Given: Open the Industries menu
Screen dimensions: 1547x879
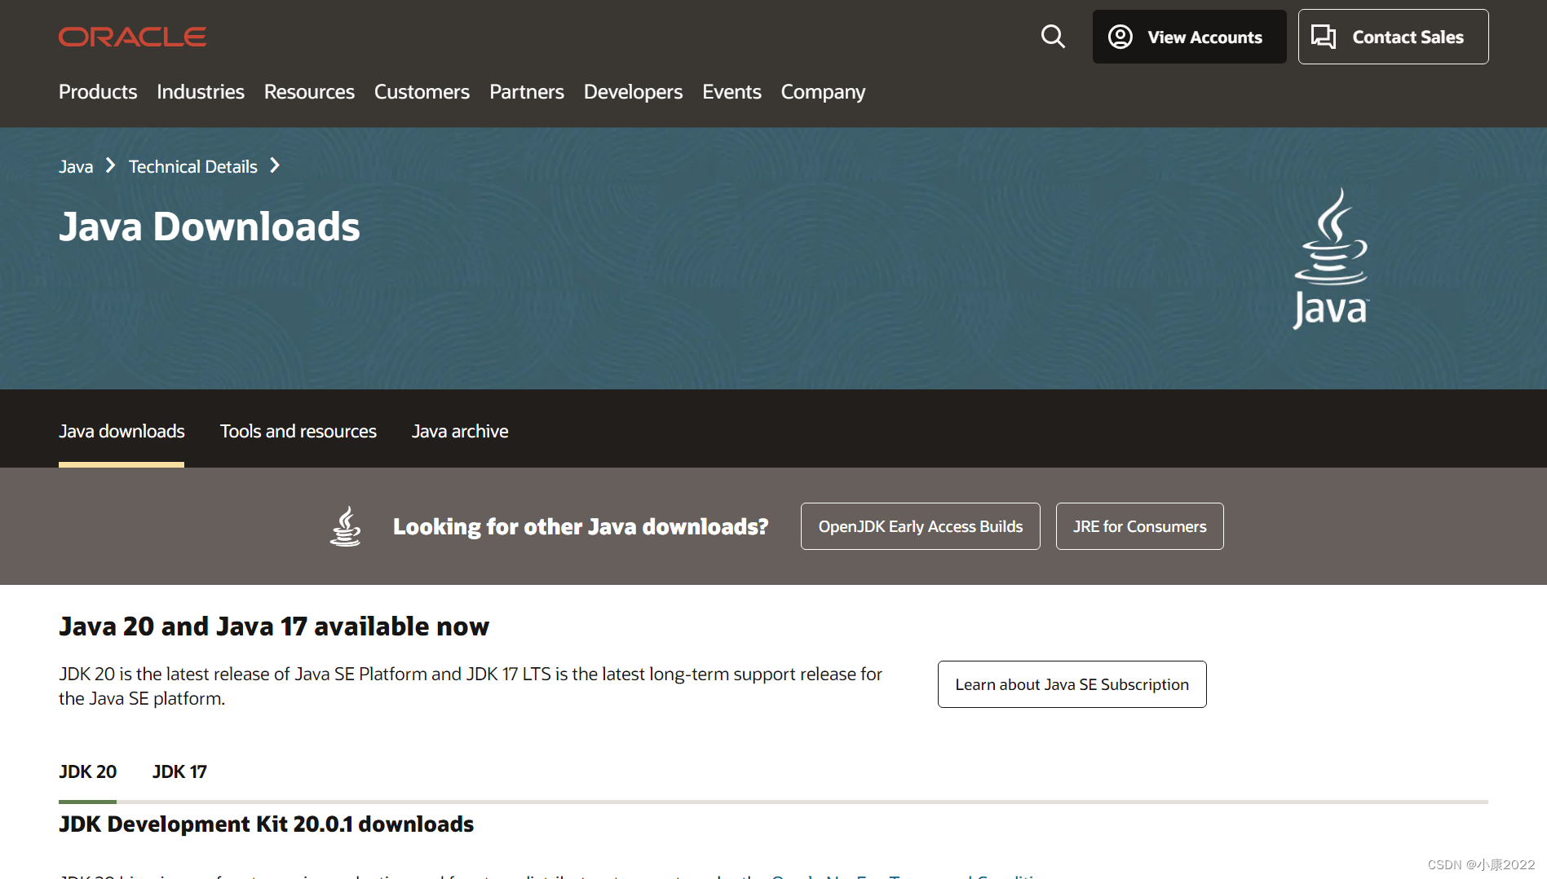Looking at the screenshot, I should coord(201,92).
